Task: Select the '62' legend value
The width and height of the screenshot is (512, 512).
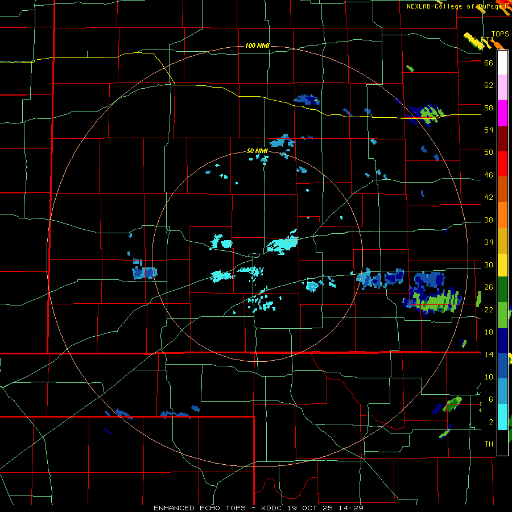Action: tap(489, 85)
